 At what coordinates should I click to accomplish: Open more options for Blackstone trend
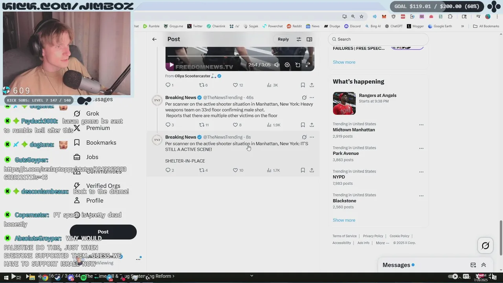tap(421, 196)
